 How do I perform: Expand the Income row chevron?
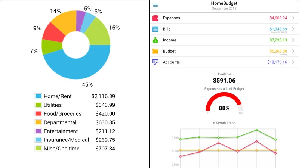tap(293, 40)
